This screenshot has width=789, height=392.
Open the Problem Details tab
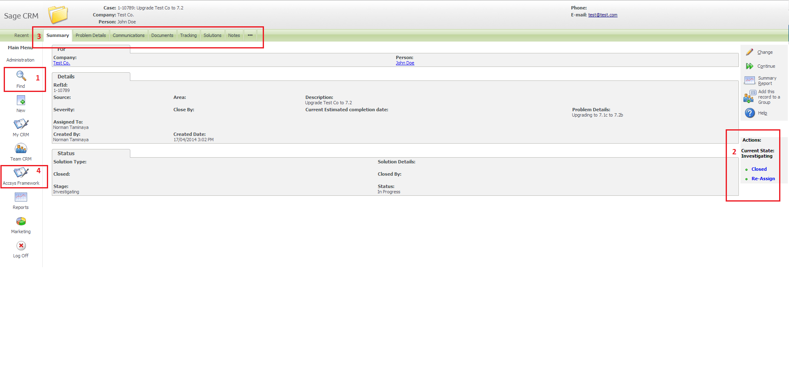point(91,35)
